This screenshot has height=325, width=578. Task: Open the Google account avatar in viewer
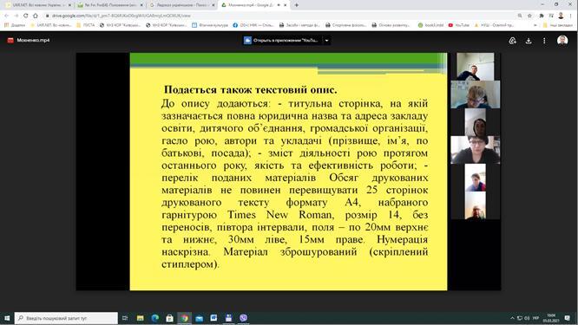point(562,40)
